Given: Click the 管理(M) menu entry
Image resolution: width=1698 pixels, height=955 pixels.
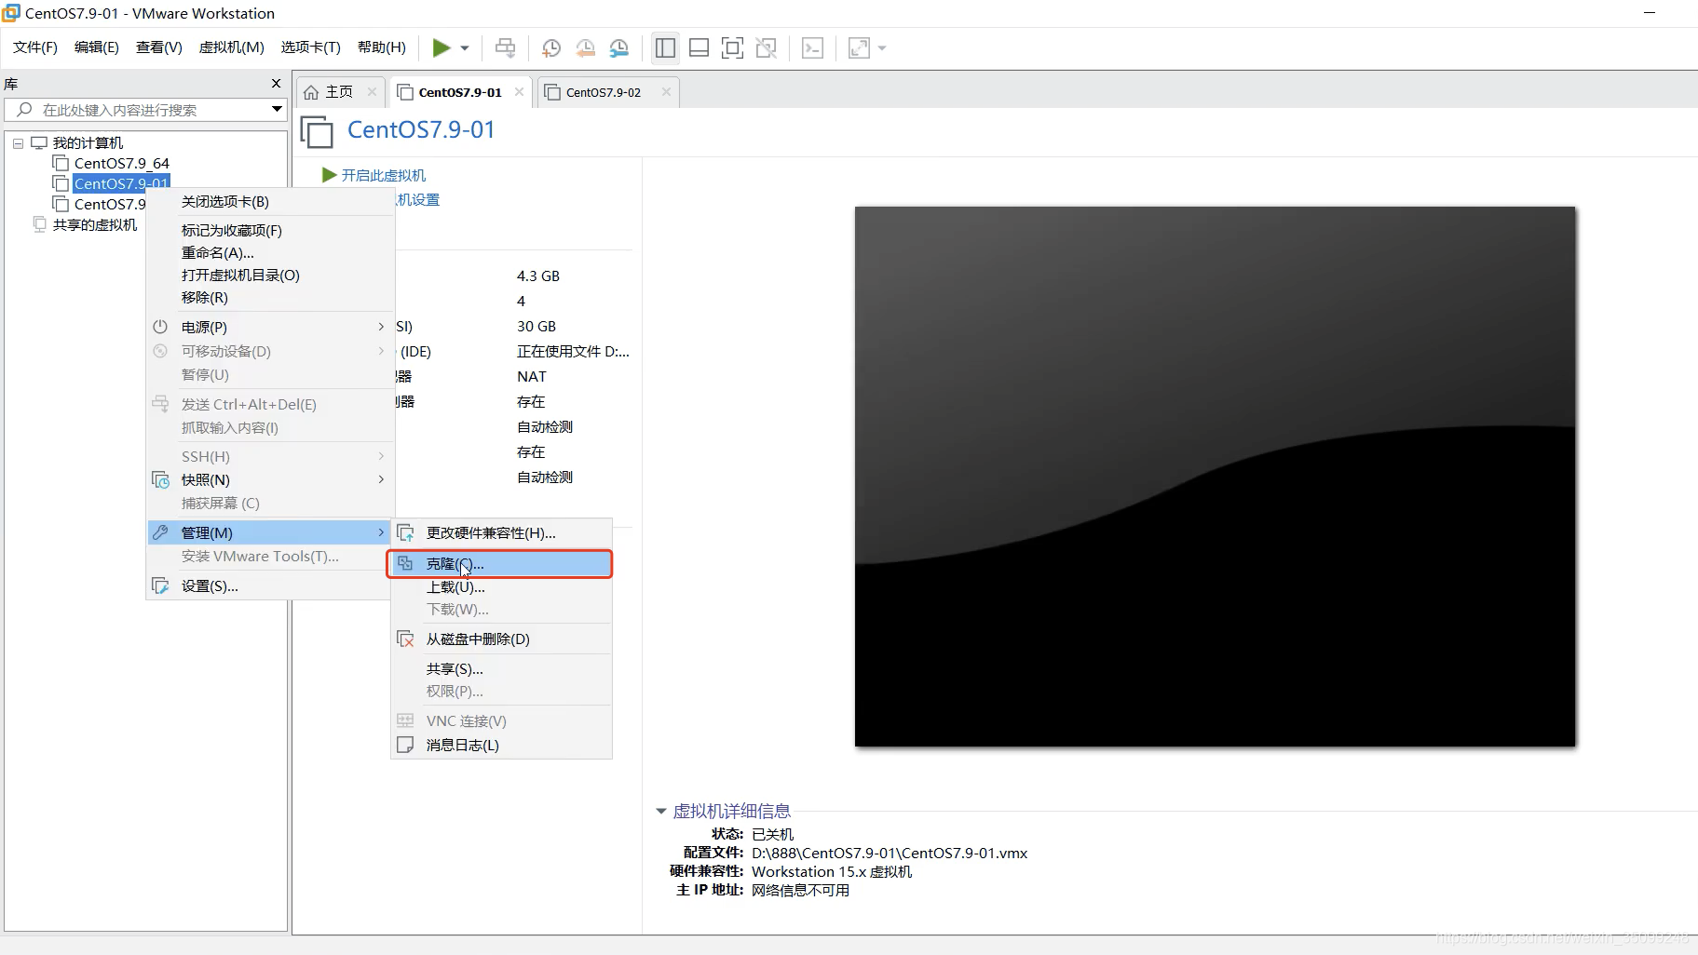Looking at the screenshot, I should [270, 532].
